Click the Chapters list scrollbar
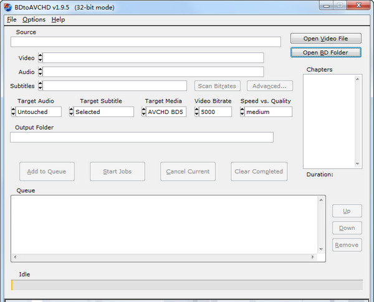 coord(358,121)
